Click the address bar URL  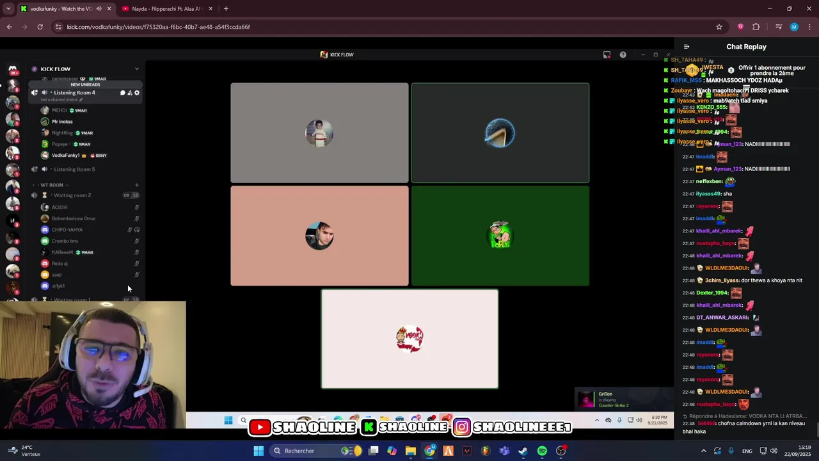click(159, 27)
